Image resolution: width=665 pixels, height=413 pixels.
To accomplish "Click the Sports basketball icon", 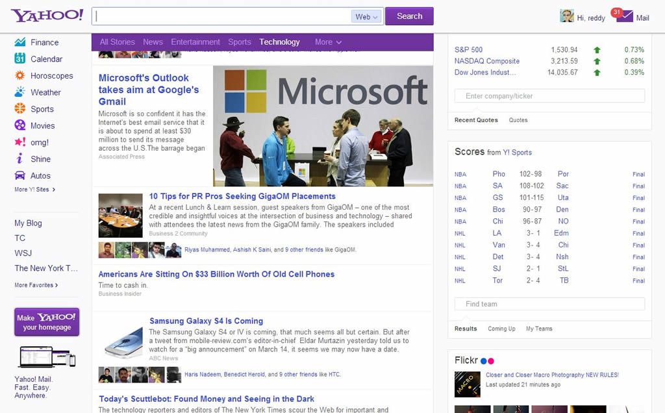I will [20, 108].
